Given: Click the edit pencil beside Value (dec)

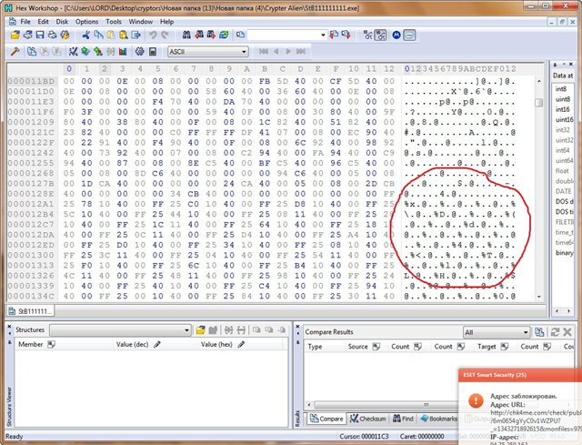Looking at the screenshot, I should coord(157,344).
